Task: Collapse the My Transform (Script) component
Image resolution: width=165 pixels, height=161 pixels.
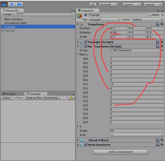Action: (78, 46)
